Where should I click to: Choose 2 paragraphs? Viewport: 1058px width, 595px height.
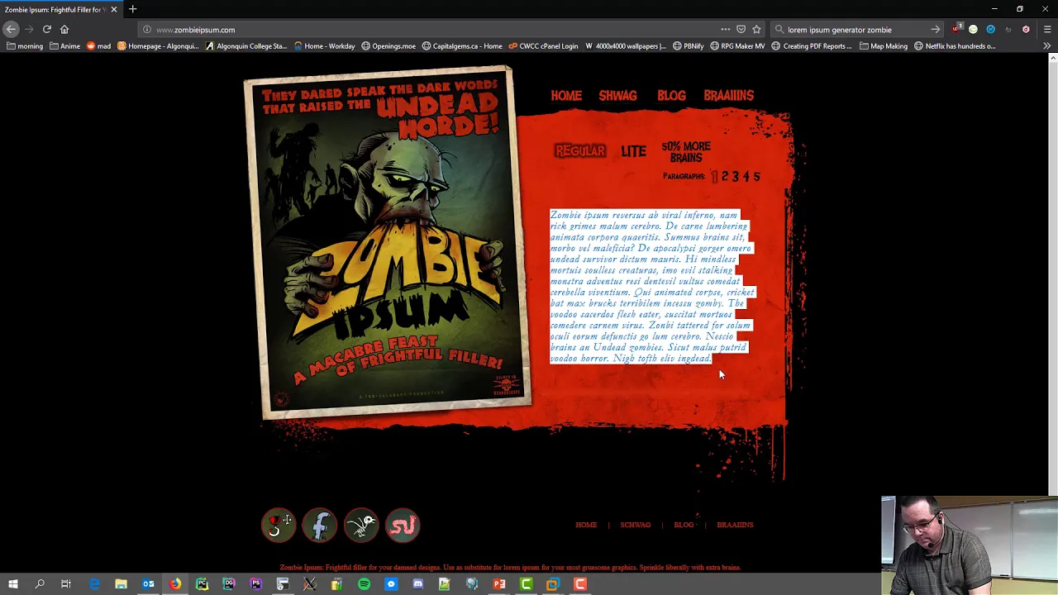[x=725, y=176]
